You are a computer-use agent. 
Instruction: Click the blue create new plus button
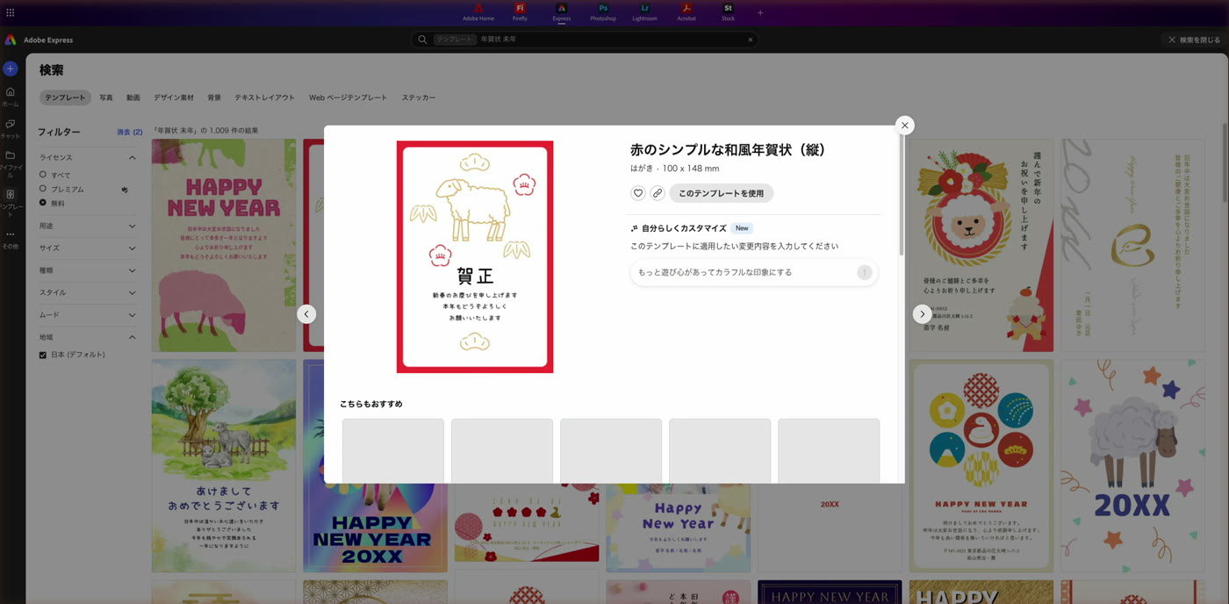click(11, 68)
